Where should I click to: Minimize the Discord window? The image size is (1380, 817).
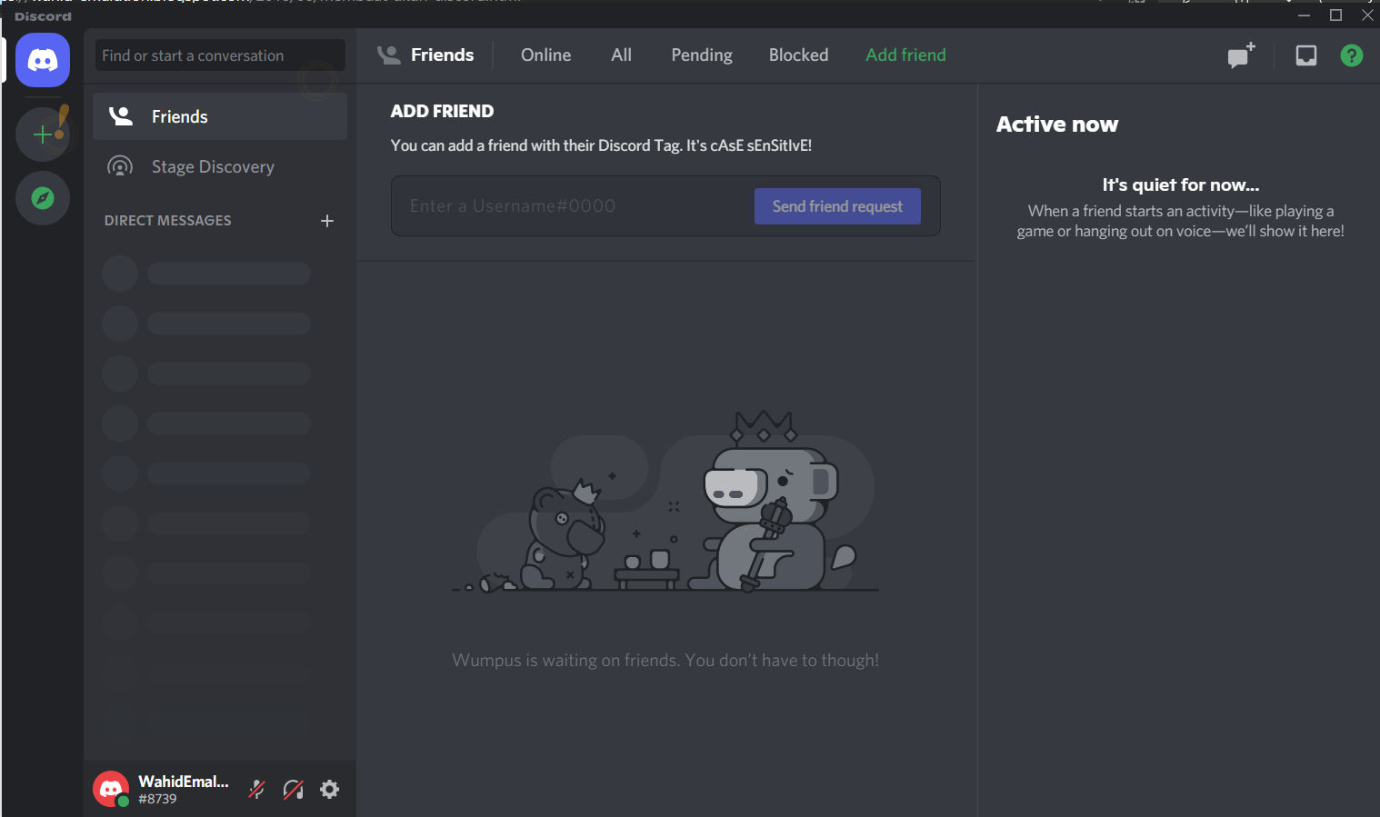pyautogui.click(x=1304, y=15)
